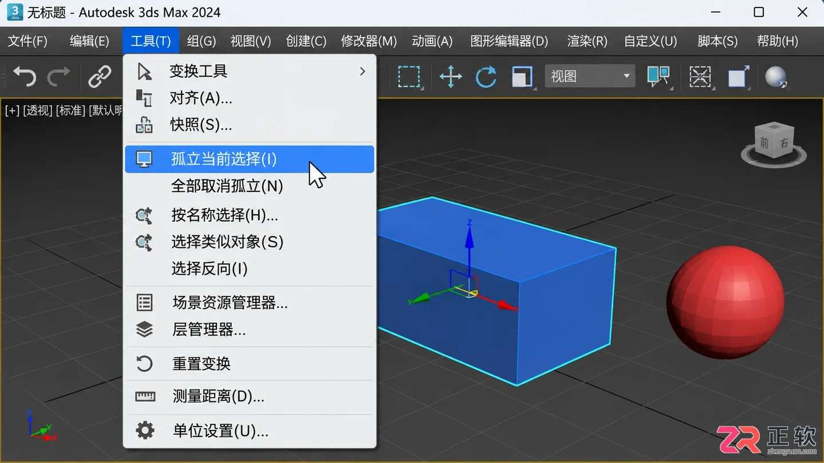Open 单位设置(U)... from the menu
This screenshot has height=463, width=824.
pyautogui.click(x=249, y=430)
